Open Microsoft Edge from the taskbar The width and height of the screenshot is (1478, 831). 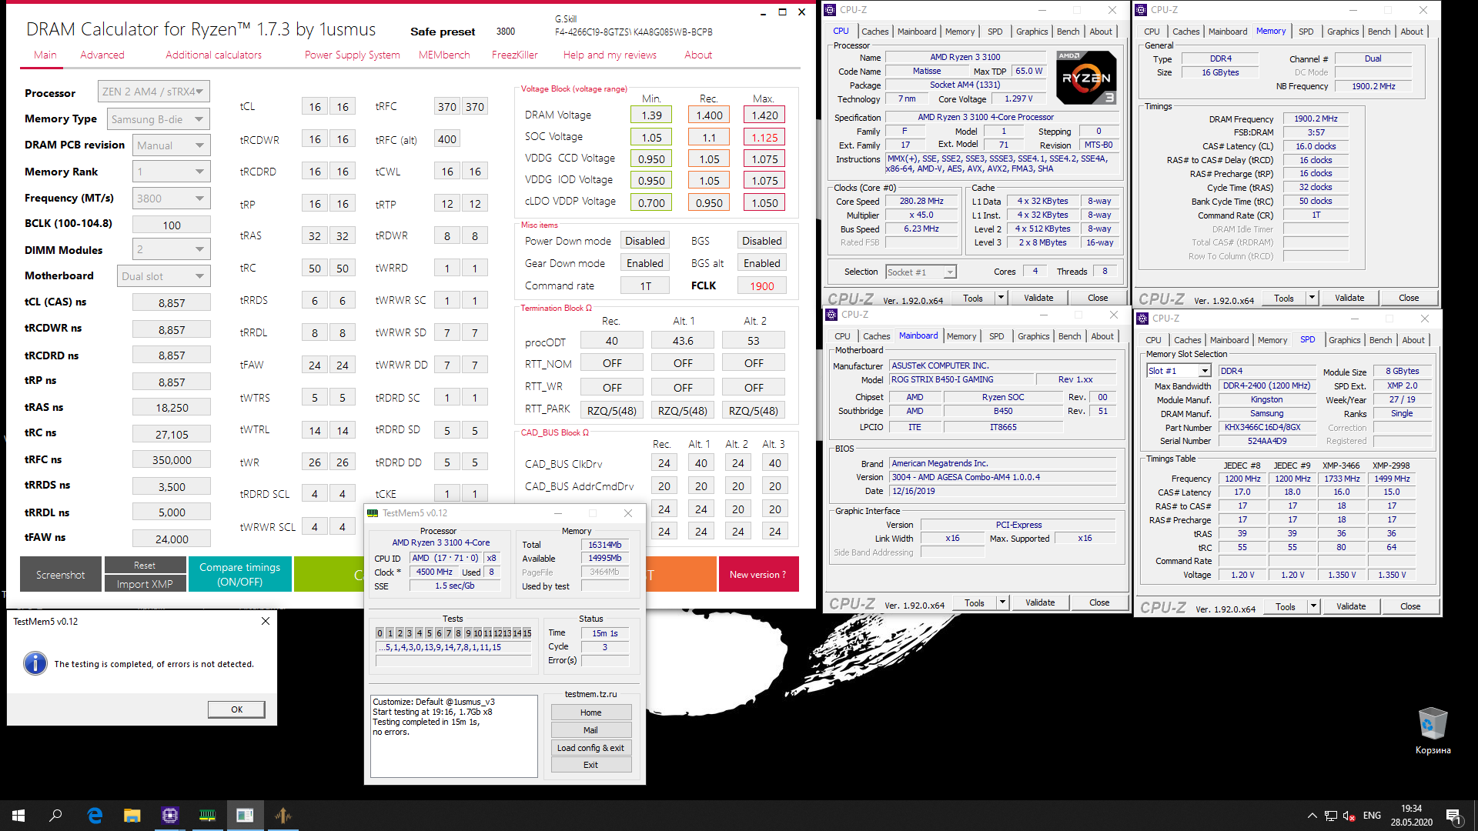click(95, 816)
